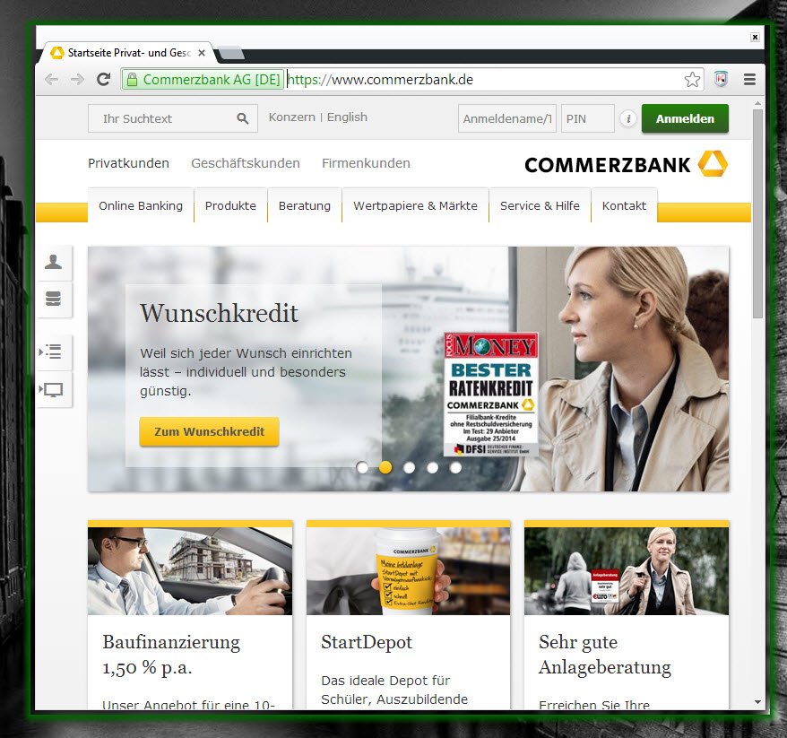Open the Baufinanzierung car photo

(x=190, y=571)
